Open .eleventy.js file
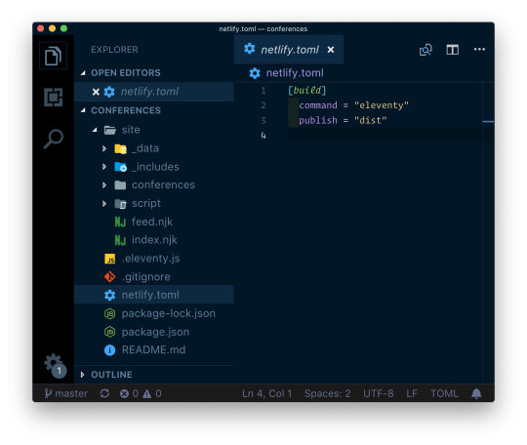 coord(154,259)
